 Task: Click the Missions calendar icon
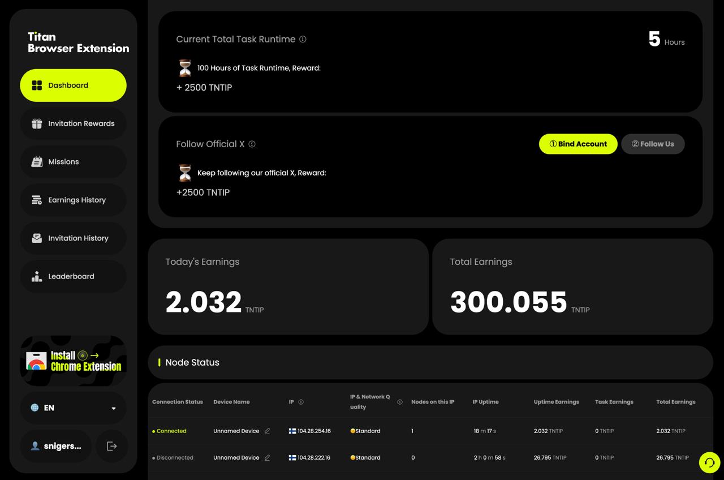37,162
